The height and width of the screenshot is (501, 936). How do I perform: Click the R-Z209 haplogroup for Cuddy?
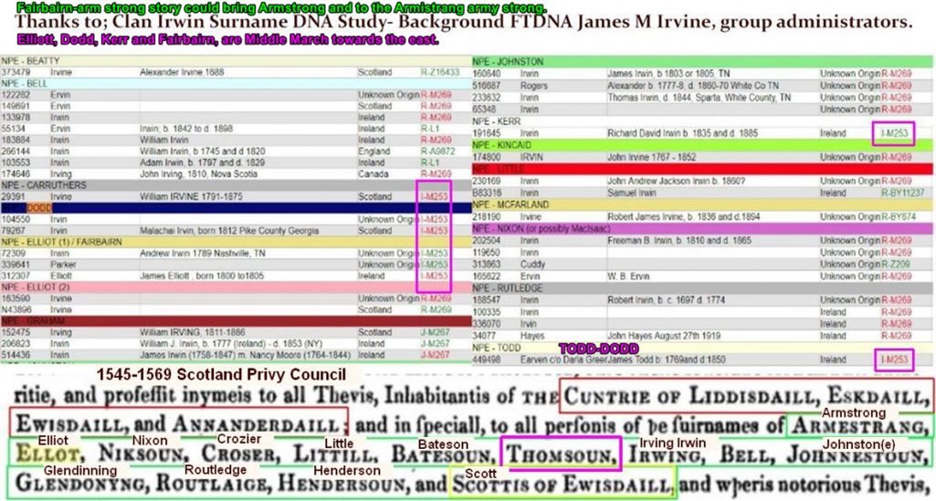(894, 264)
